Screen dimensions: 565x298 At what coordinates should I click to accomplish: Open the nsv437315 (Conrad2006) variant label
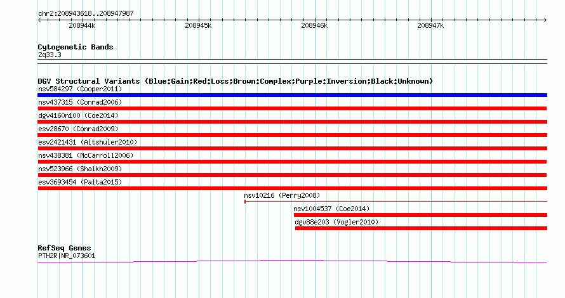tap(80, 102)
